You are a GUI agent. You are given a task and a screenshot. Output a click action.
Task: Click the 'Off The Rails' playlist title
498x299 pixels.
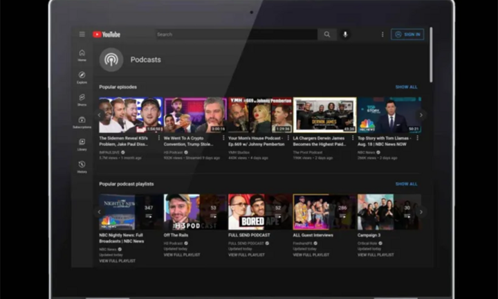point(176,235)
